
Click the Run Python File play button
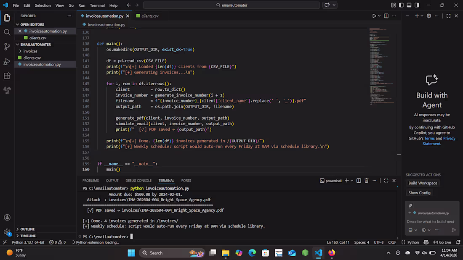pos(374,16)
